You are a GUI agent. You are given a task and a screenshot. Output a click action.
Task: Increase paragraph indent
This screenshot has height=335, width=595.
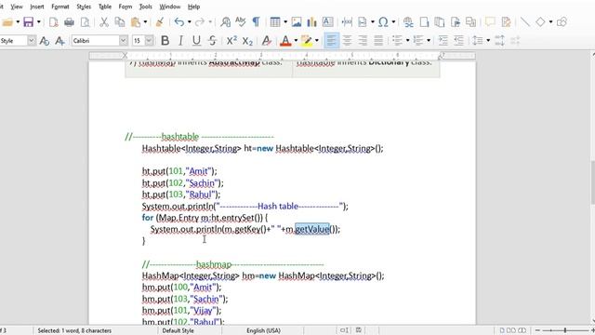[443, 40]
